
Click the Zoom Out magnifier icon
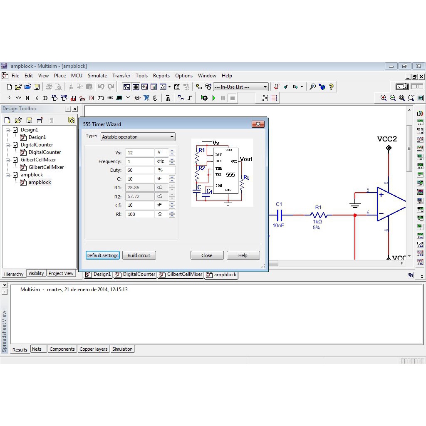pyautogui.click(x=392, y=98)
